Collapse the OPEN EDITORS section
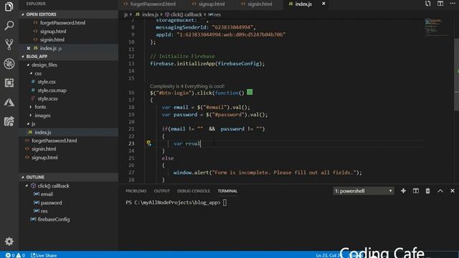Viewport: 459px width, 258px height. point(69,14)
